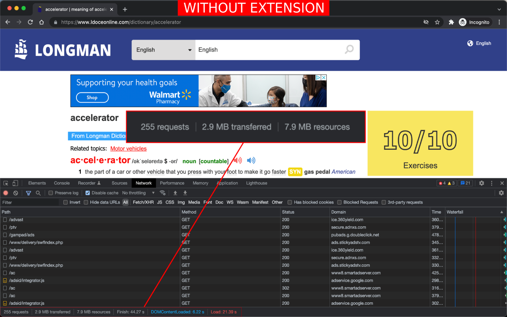The width and height of the screenshot is (507, 317).
Task: Open the network request filter icon
Action: 28,192
